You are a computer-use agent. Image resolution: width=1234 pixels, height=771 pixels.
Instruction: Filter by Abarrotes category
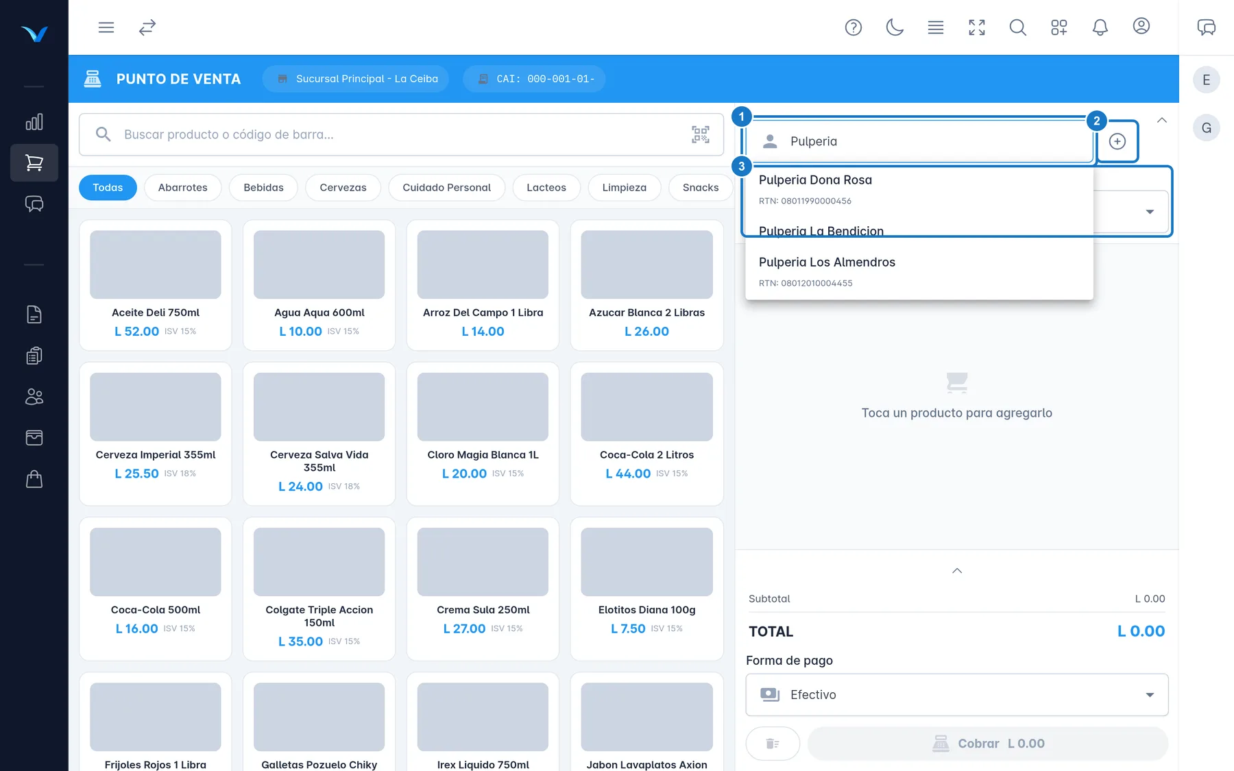(182, 188)
